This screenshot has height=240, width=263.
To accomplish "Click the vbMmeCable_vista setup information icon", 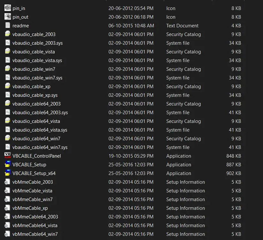I will [7, 190].
